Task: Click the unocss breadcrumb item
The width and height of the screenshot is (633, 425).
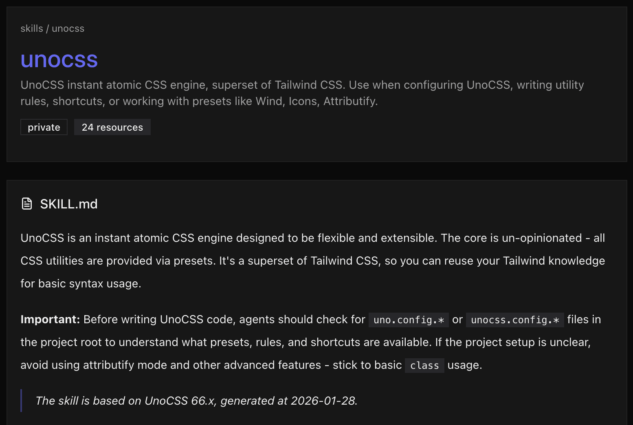Action: (68, 28)
